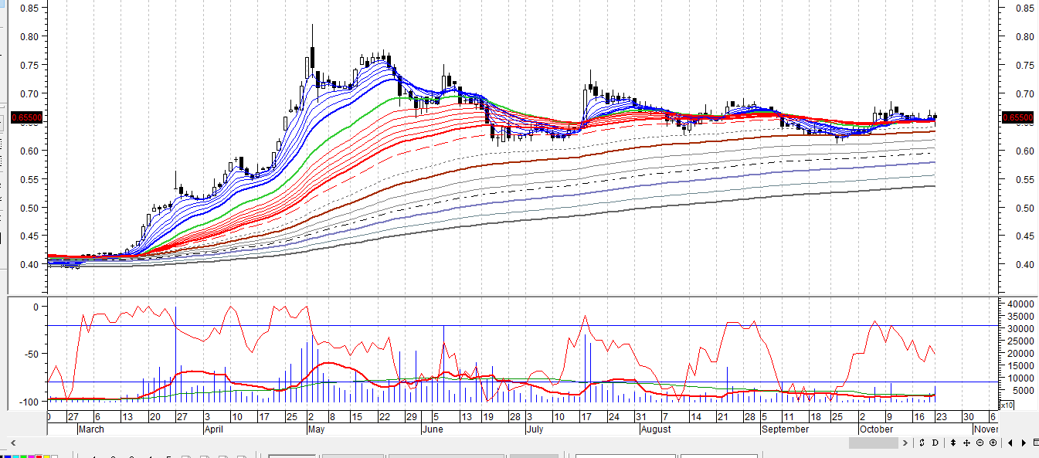
Task: Step chart back with left triangle
Action: click(x=1010, y=443)
